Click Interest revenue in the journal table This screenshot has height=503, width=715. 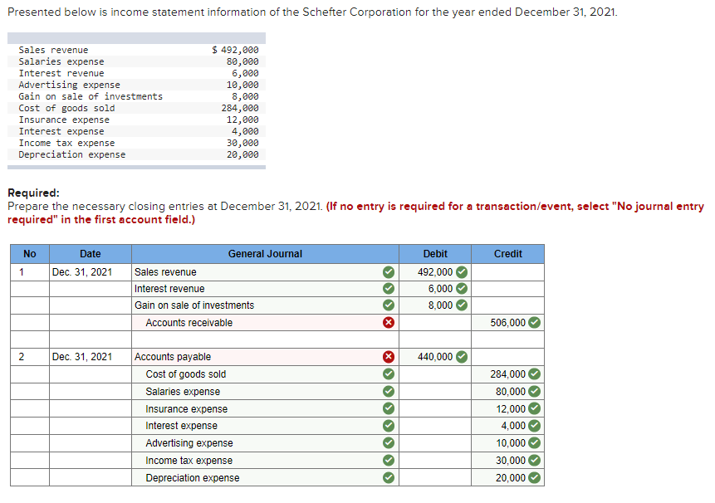click(169, 289)
